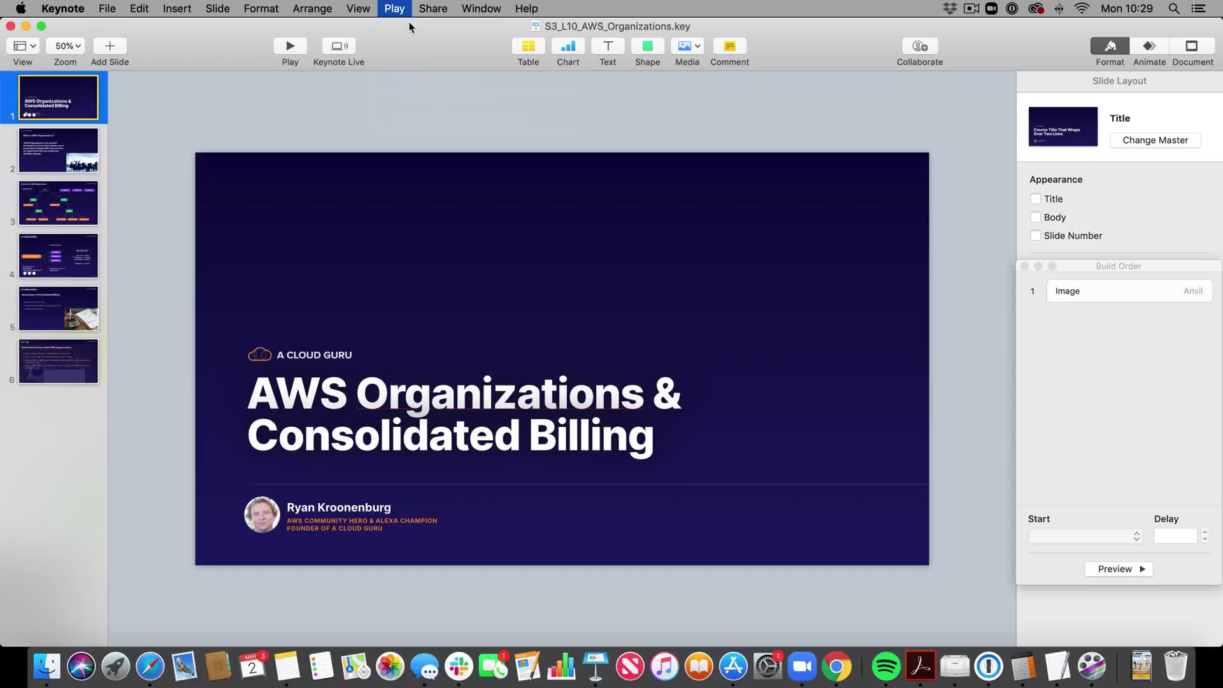
Task: Select slide 3 thumbnail in navigator
Action: pyautogui.click(x=59, y=203)
